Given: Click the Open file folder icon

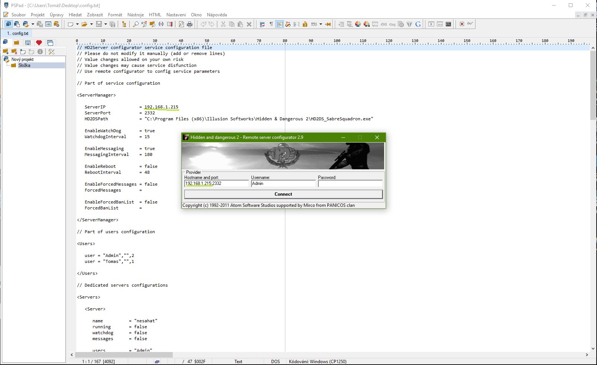Looking at the screenshot, I should pos(85,24).
